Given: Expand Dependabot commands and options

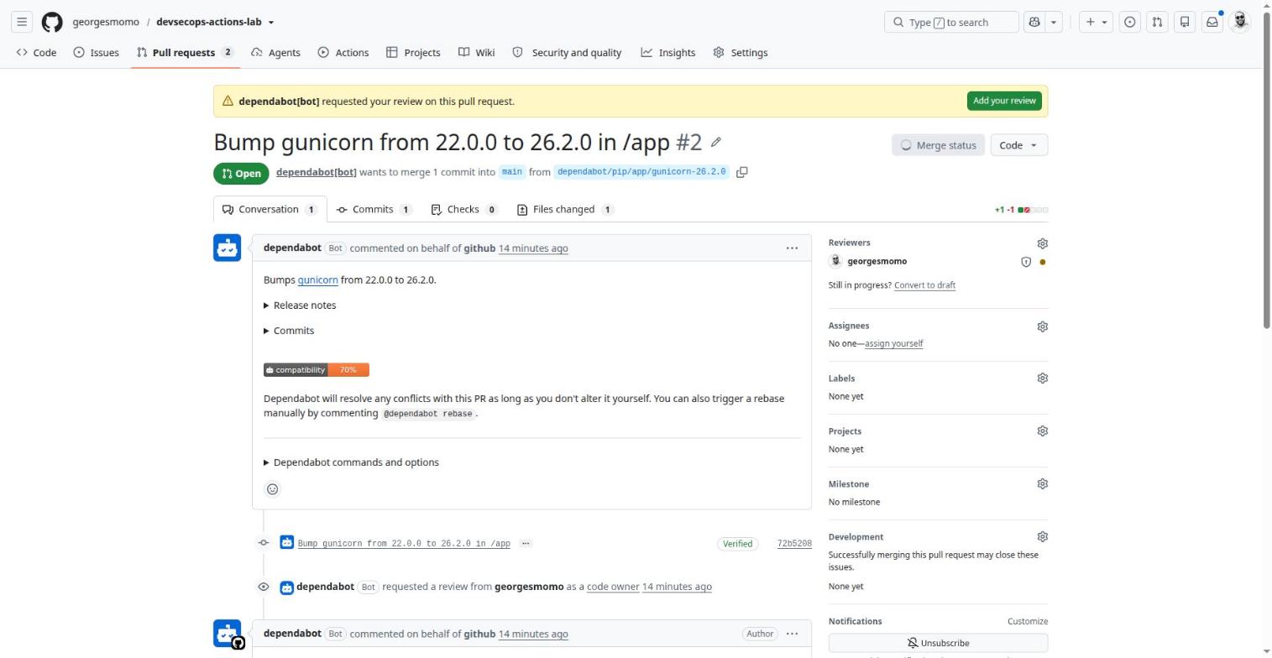Looking at the screenshot, I should pos(351,462).
